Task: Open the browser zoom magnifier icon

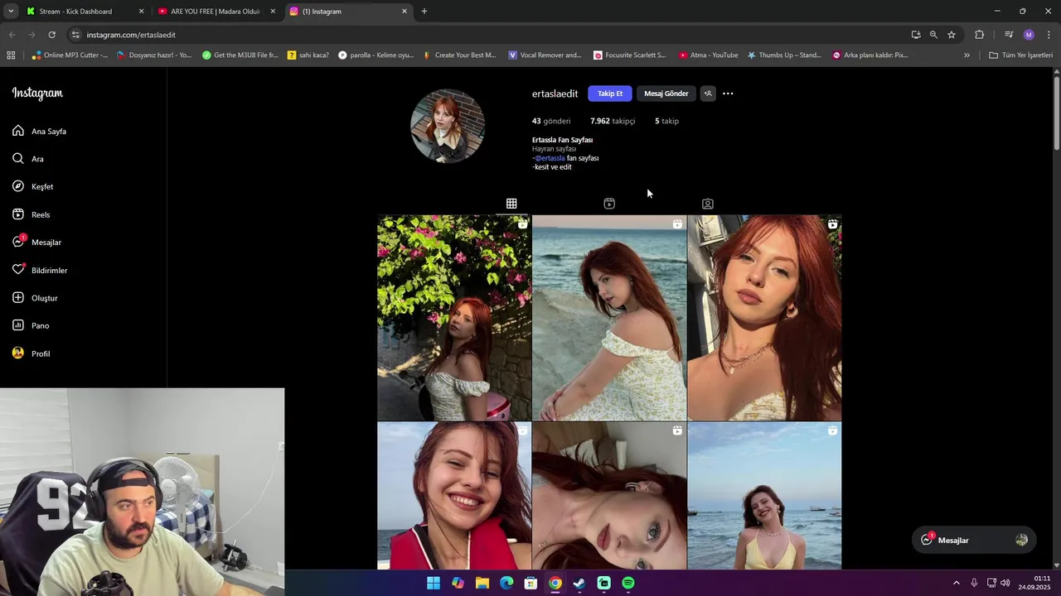Action: (933, 35)
